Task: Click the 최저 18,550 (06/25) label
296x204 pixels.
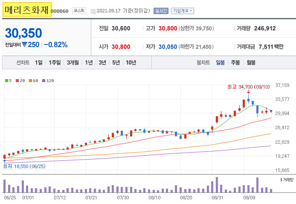Action: [x=24, y=166]
